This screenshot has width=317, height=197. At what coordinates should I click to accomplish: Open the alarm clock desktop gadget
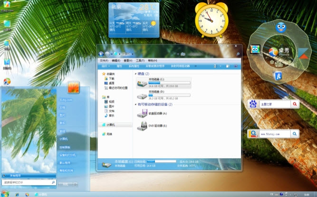(x=211, y=20)
